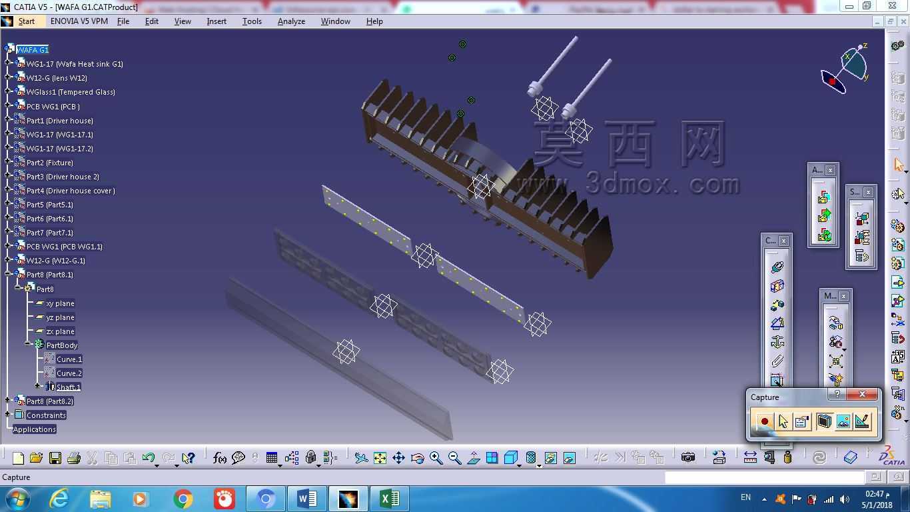Close the M... floating toolbar
The width and height of the screenshot is (910, 512).
[x=844, y=296]
